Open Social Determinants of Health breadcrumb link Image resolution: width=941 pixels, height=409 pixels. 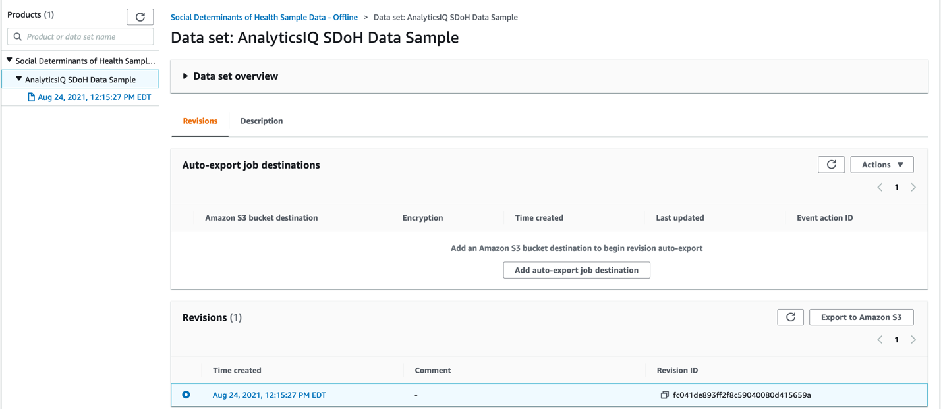tap(264, 18)
